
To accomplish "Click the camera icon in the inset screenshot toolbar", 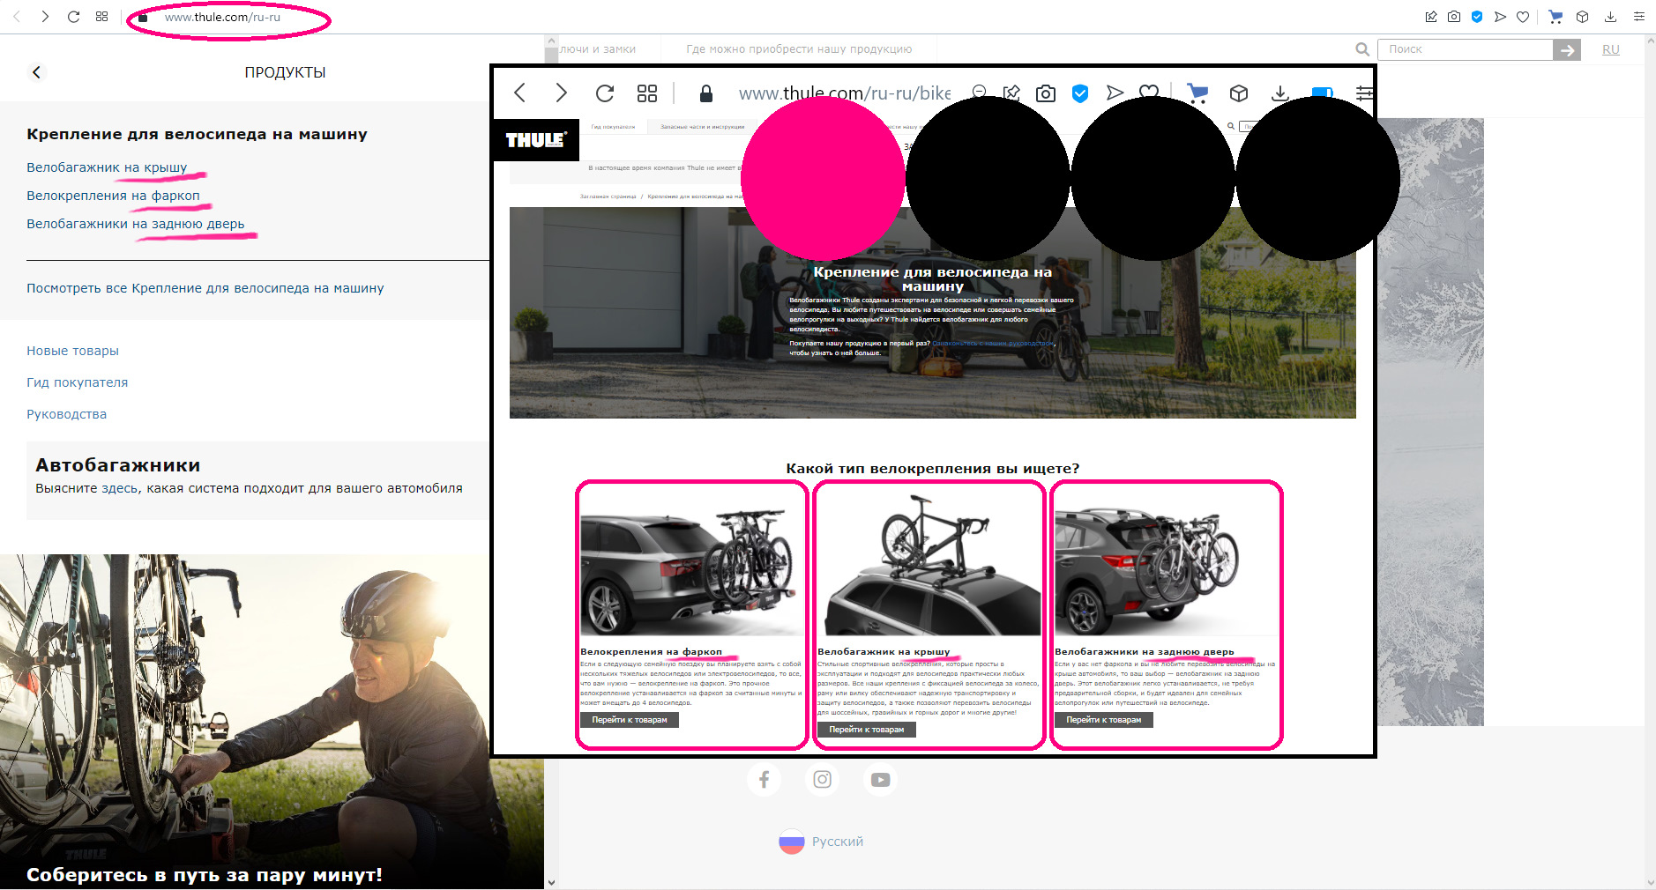I will (x=1046, y=93).
